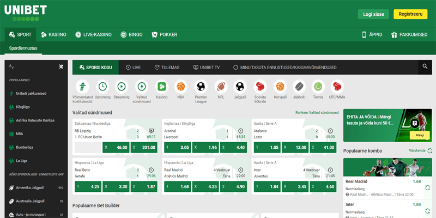Open the BINGO main menu item

(x=131, y=35)
